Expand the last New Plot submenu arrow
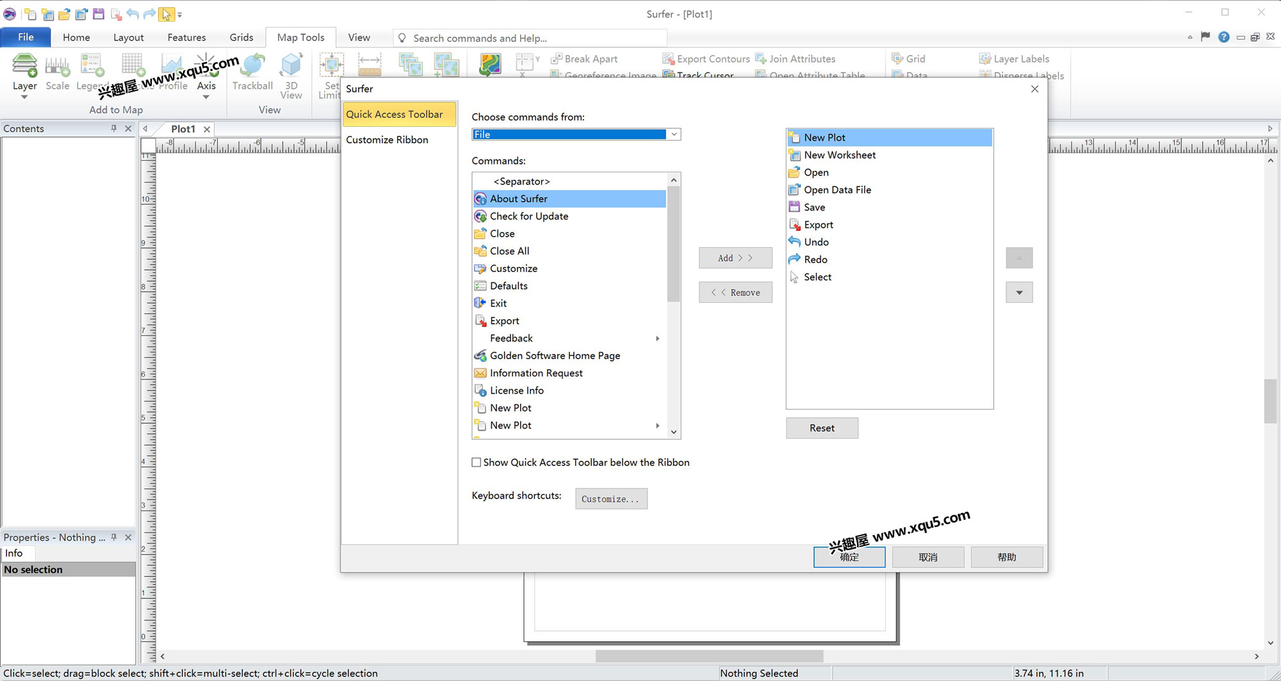Screen dimensions: 1281x681 [657, 425]
